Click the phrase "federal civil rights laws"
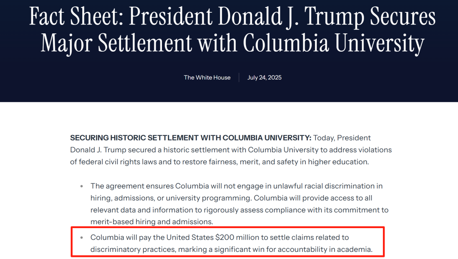Viewport: 458px width, 259px height. pos(118,162)
